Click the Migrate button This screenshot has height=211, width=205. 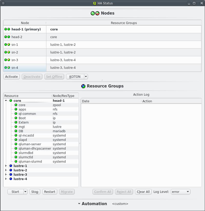67,192
